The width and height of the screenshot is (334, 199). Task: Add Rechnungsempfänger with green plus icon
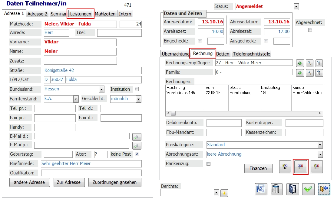tap(300, 63)
